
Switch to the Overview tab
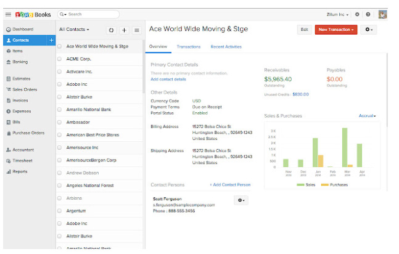point(158,47)
